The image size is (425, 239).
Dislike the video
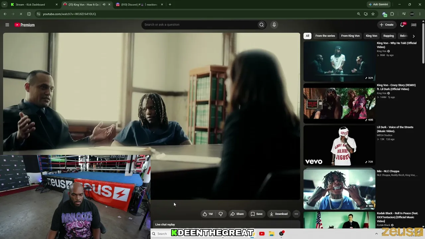pyautogui.click(x=220, y=214)
